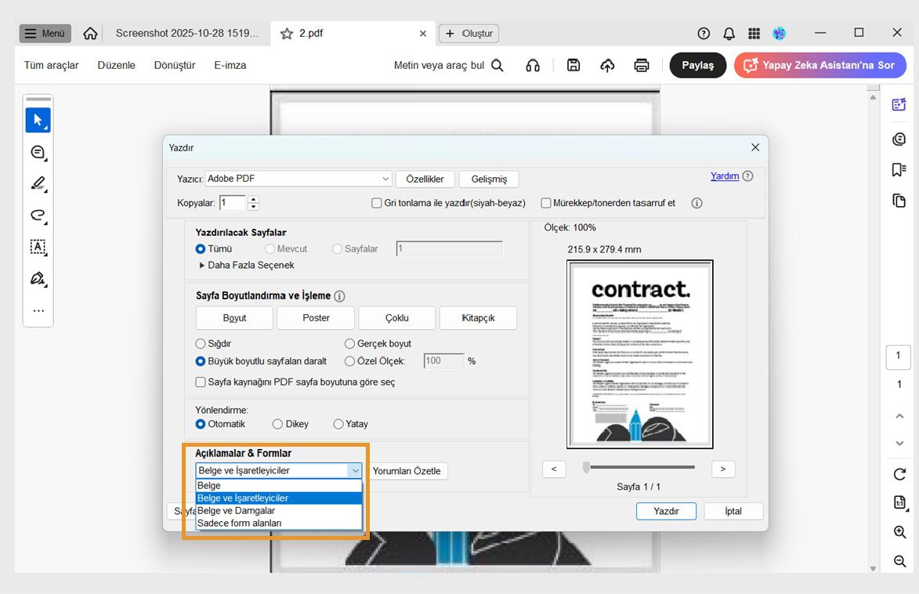Choose highlighted Belge ve İşaretleyiciler list item
Screen dimensions: 919x594
[279, 498]
